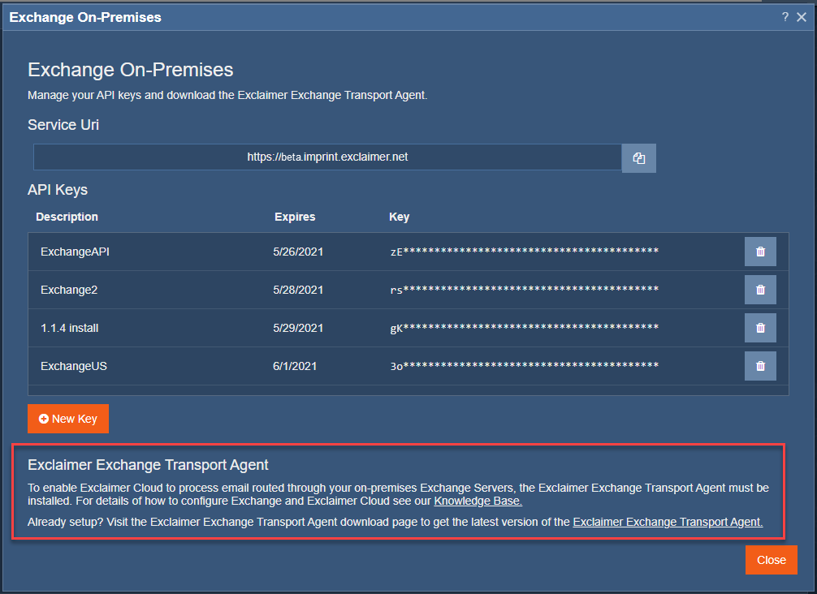Click trash icon for 1.1.4 install
The width and height of the screenshot is (817, 594).
[x=760, y=328]
